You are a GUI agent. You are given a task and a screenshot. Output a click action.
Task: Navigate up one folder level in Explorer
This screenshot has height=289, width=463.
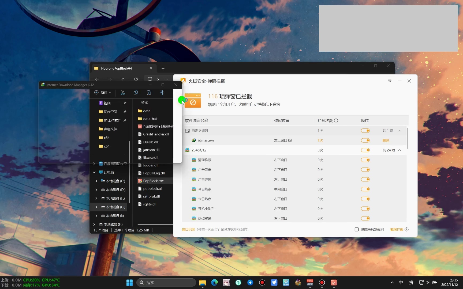point(123,79)
